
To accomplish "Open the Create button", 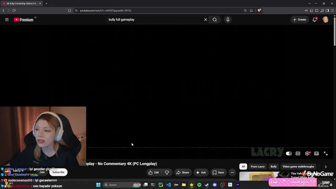I will click(x=299, y=20).
